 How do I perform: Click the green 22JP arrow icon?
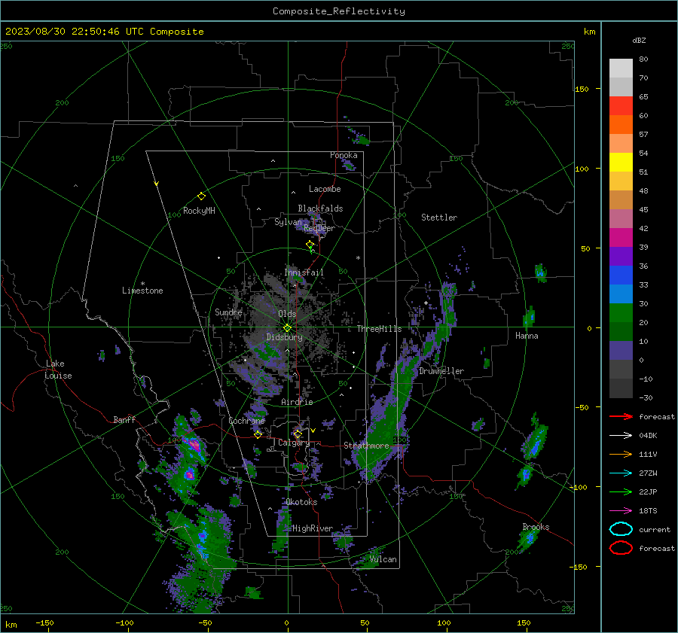(x=621, y=491)
